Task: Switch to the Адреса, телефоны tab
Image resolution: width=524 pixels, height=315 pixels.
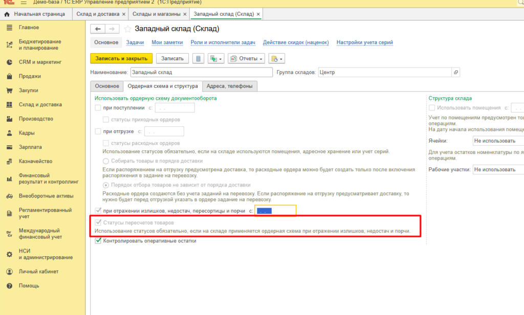Action: (x=229, y=86)
